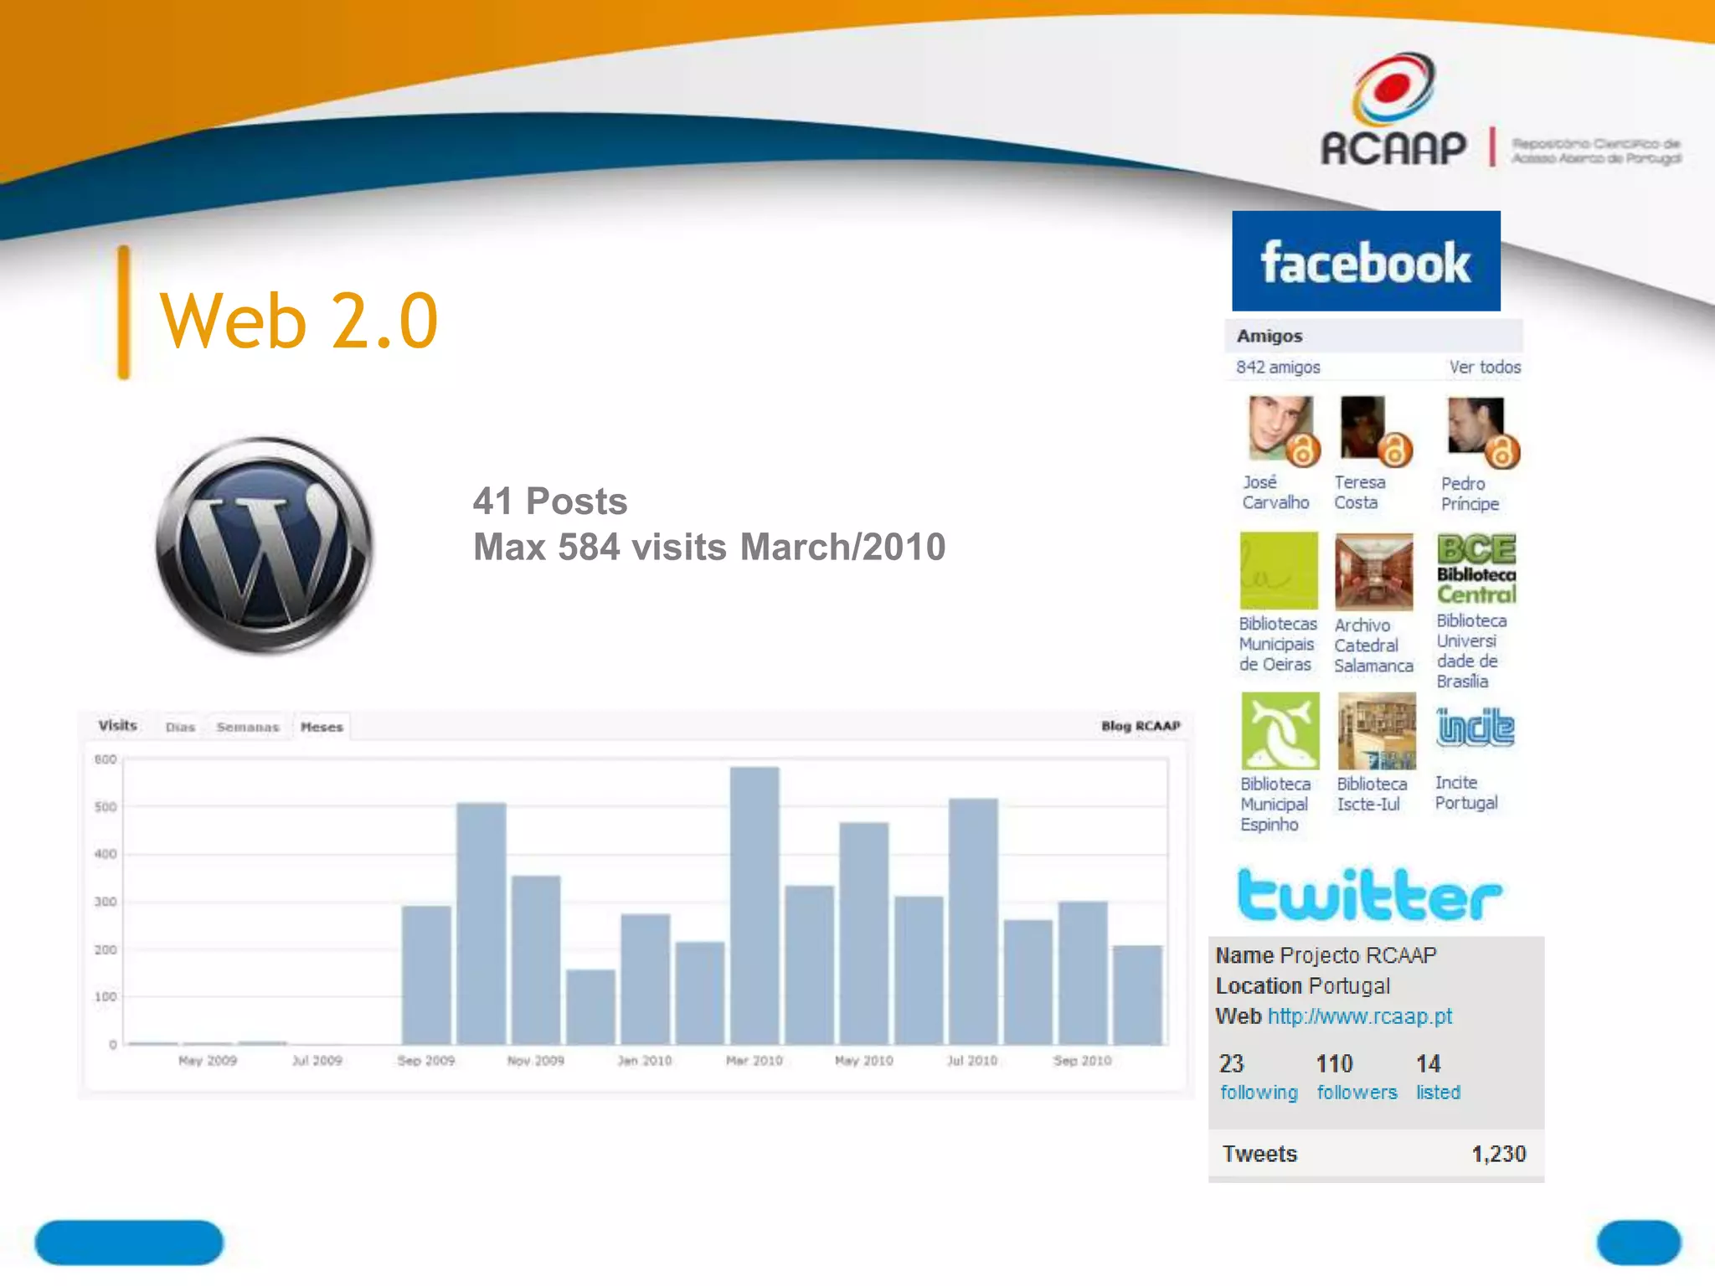This screenshot has width=1715, height=1286.
Task: Click Biblioteca Municipal Espinho green icon
Action: pyautogui.click(x=1280, y=731)
